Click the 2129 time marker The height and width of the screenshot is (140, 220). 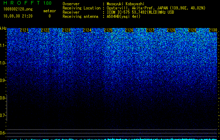coord(192,30)
